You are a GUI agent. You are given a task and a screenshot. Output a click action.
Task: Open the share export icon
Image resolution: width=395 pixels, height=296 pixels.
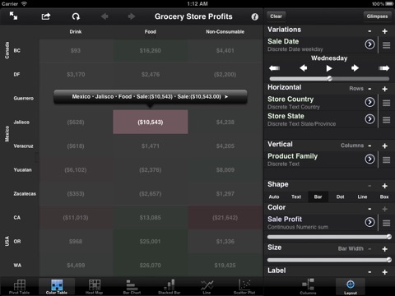46,16
